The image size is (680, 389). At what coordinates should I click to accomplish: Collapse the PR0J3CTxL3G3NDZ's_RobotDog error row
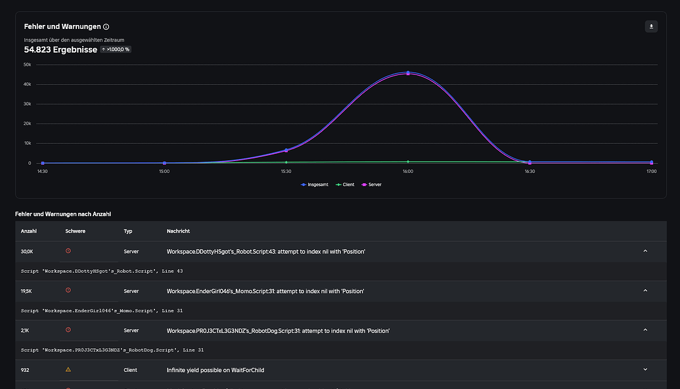tap(645, 330)
